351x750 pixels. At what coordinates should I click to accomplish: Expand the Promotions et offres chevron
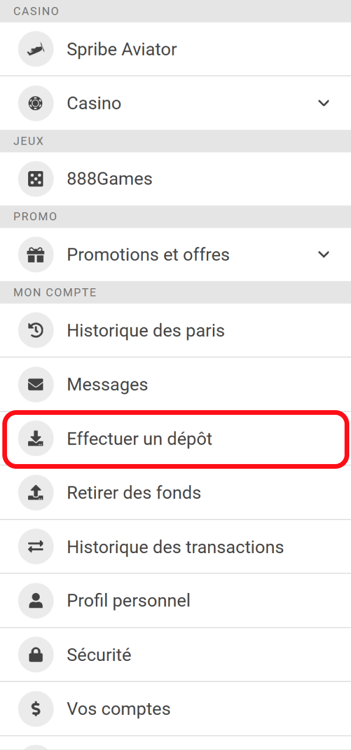[324, 255]
